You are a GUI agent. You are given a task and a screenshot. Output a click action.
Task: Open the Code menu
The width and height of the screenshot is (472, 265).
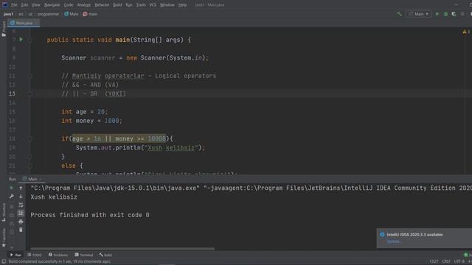pyautogui.click(x=69, y=5)
